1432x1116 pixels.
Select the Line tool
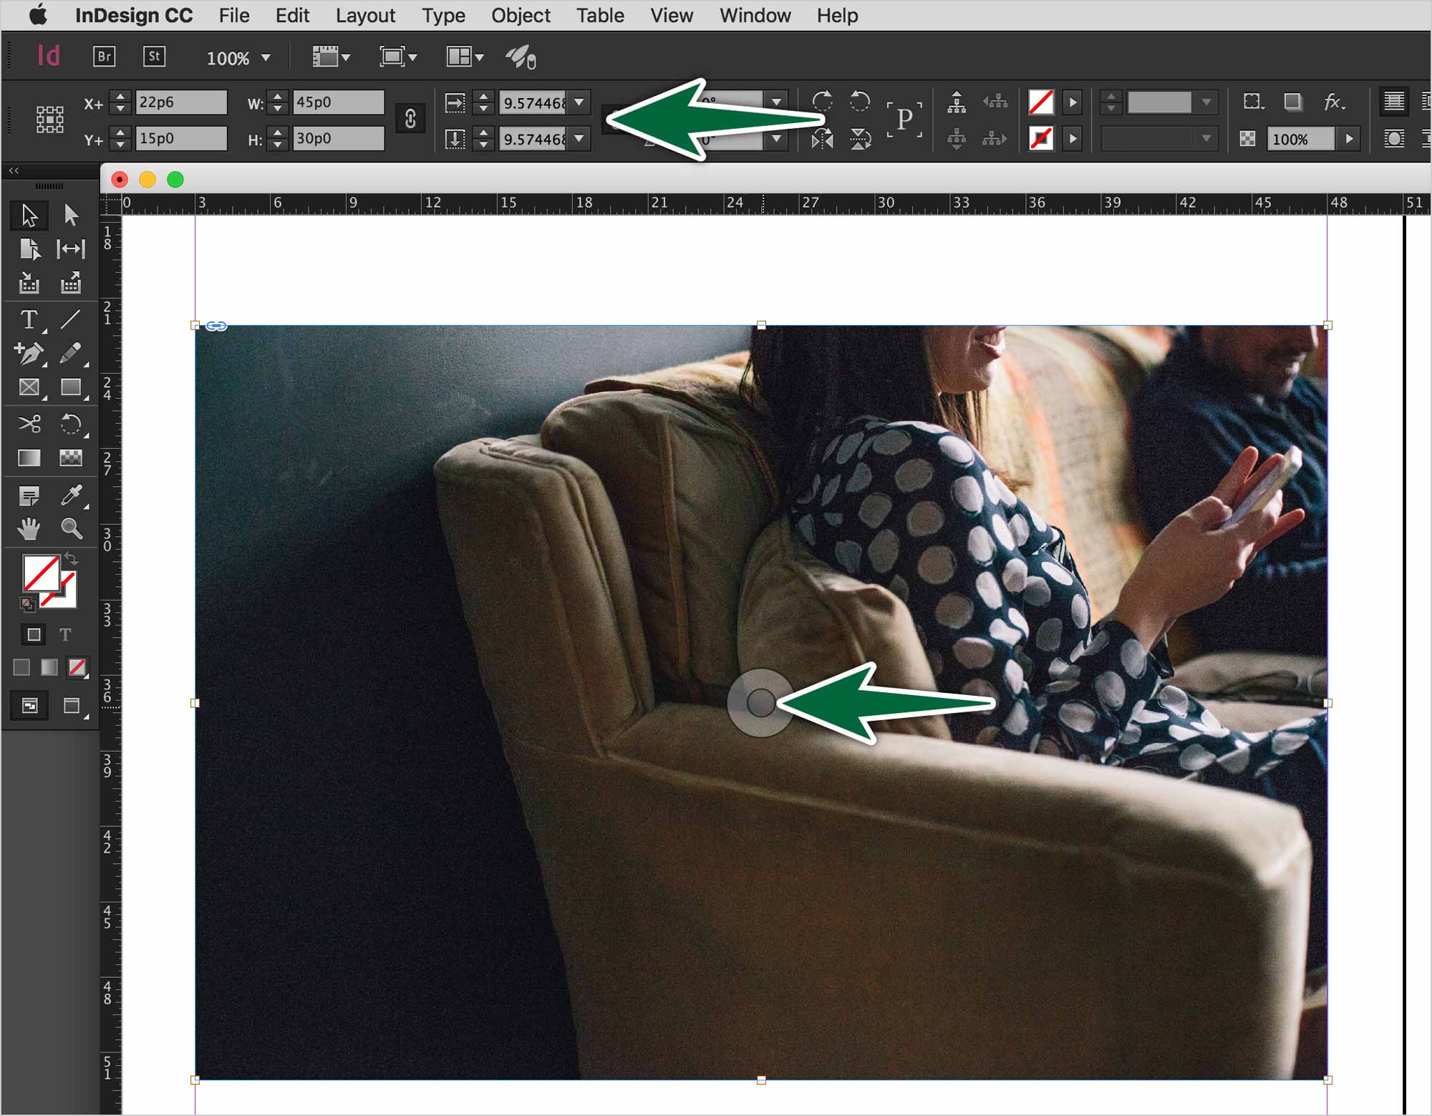pyautogui.click(x=71, y=319)
